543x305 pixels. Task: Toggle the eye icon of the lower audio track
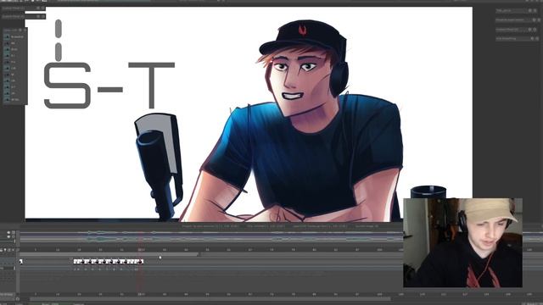coord(8,237)
